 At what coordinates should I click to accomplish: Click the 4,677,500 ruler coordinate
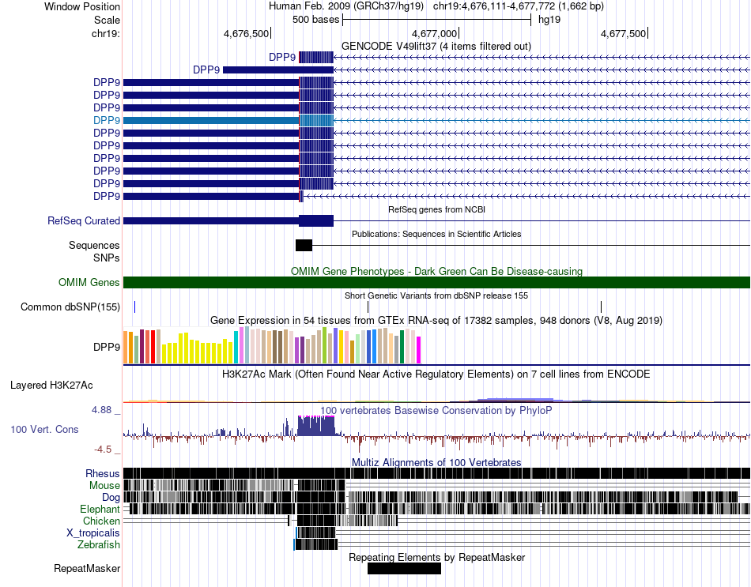coord(623,33)
